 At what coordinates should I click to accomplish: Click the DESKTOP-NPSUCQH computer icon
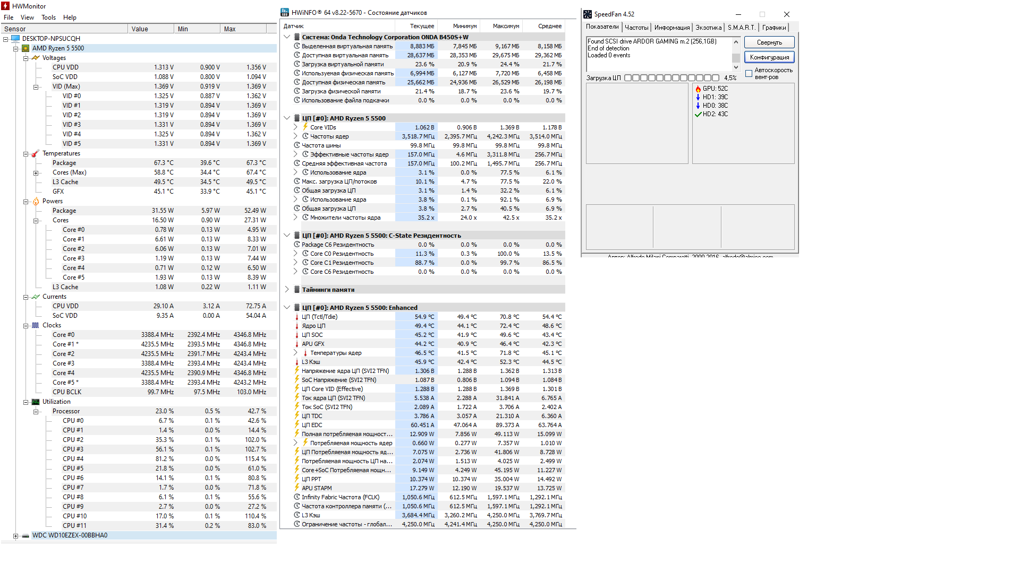pyautogui.click(x=15, y=39)
